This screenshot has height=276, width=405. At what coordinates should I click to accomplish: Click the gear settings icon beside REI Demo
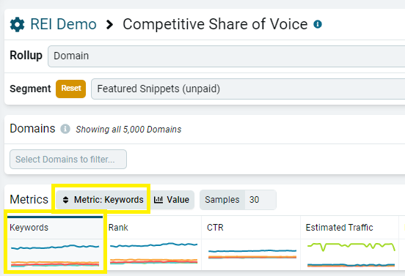(x=18, y=24)
